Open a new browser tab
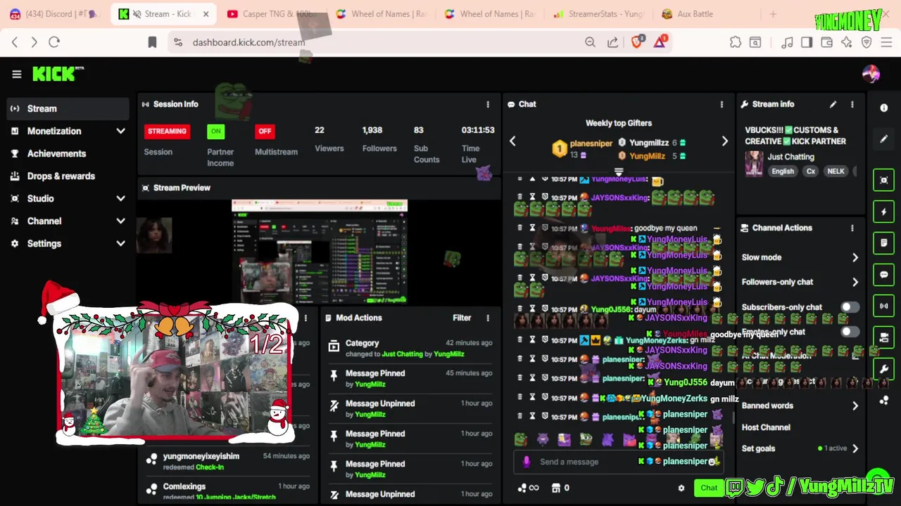 (773, 14)
